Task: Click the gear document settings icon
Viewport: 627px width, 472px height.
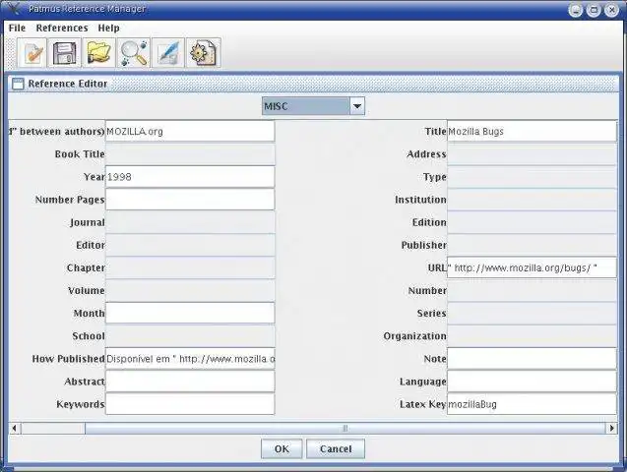Action: pyautogui.click(x=203, y=53)
